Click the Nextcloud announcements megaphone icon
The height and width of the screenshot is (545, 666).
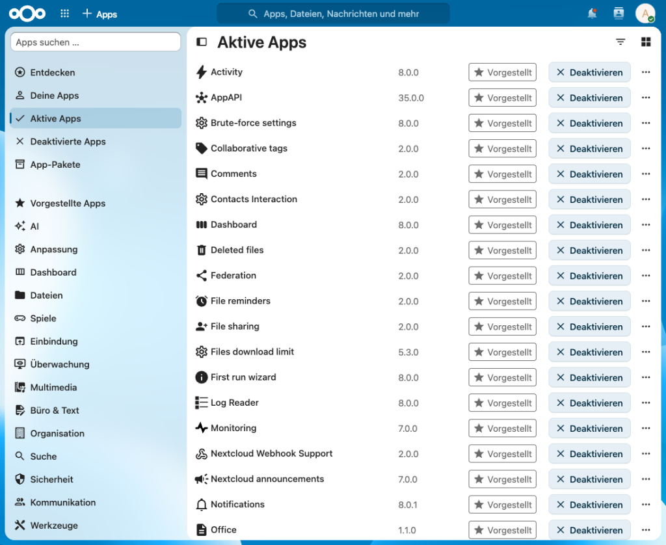pyautogui.click(x=202, y=479)
